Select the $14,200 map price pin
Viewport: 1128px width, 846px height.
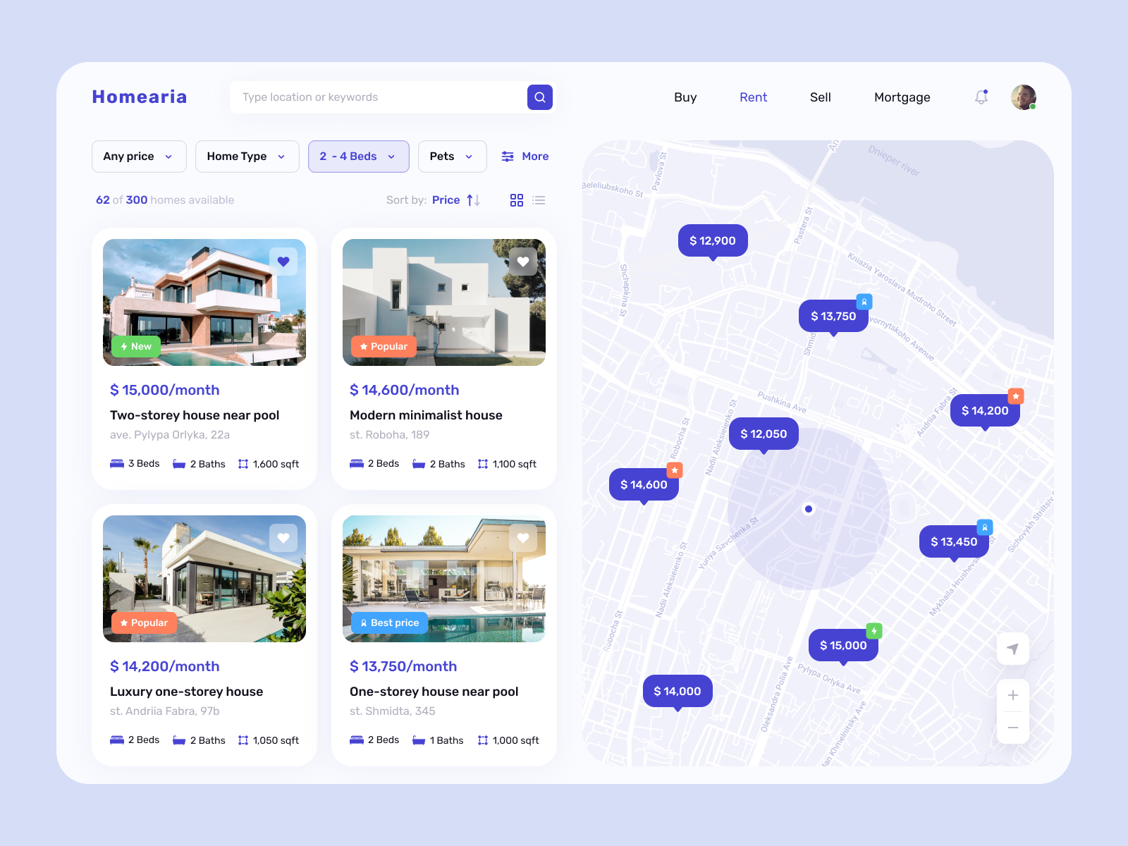point(985,411)
